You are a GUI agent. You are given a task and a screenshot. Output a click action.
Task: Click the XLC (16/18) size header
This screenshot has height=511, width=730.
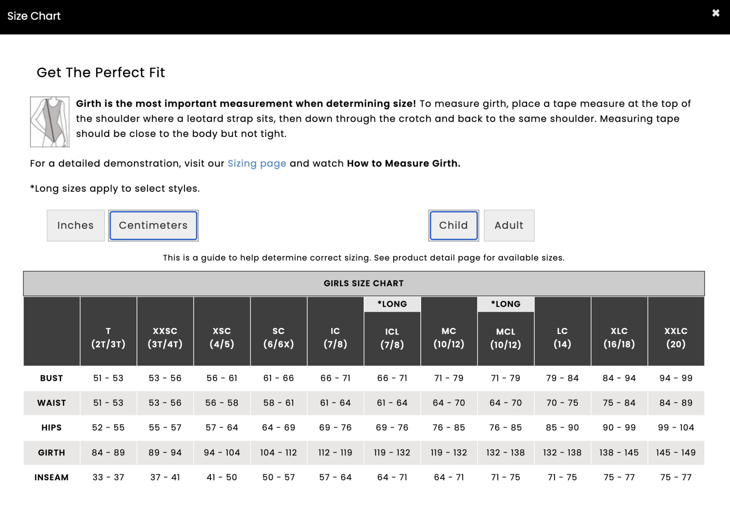pyautogui.click(x=619, y=337)
